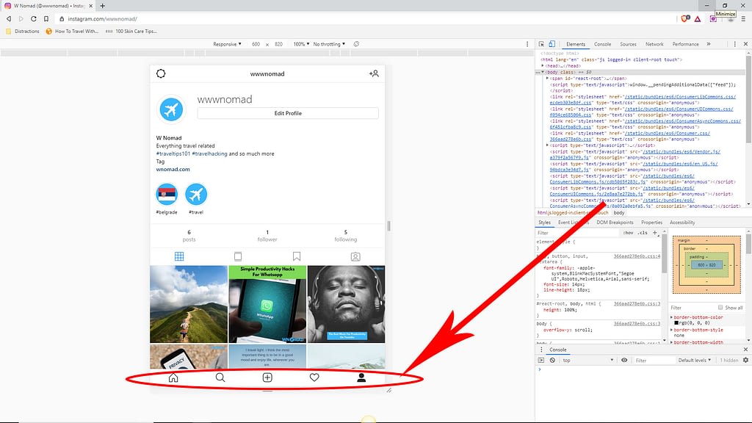The width and height of the screenshot is (752, 423).
Task: Toggle .cls class editor button
Action: [643, 233]
